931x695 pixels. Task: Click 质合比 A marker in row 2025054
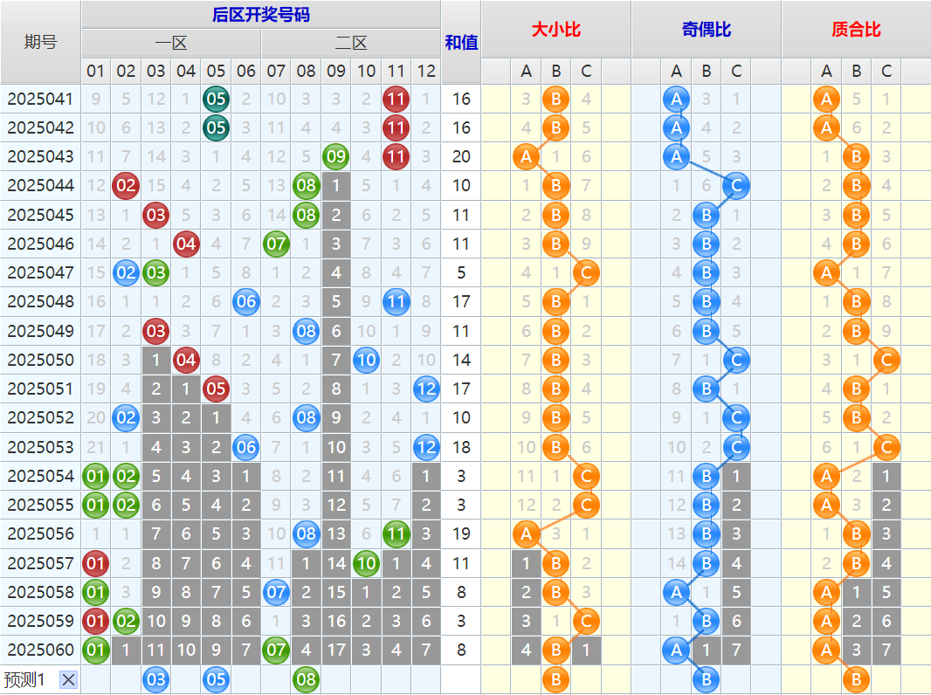pyautogui.click(x=826, y=476)
